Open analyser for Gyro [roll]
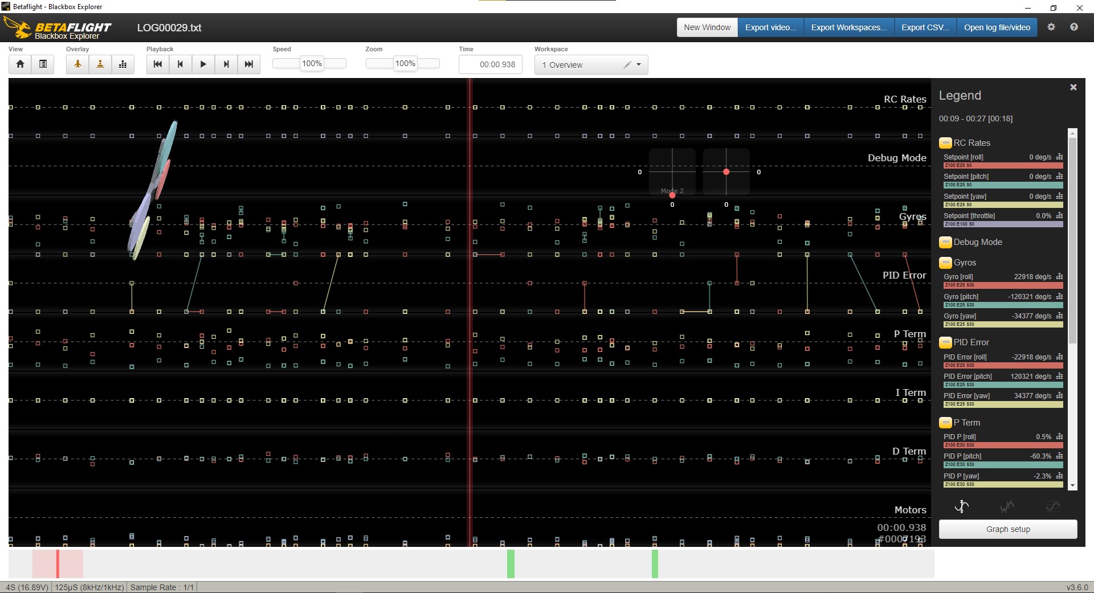 pyautogui.click(x=1059, y=276)
